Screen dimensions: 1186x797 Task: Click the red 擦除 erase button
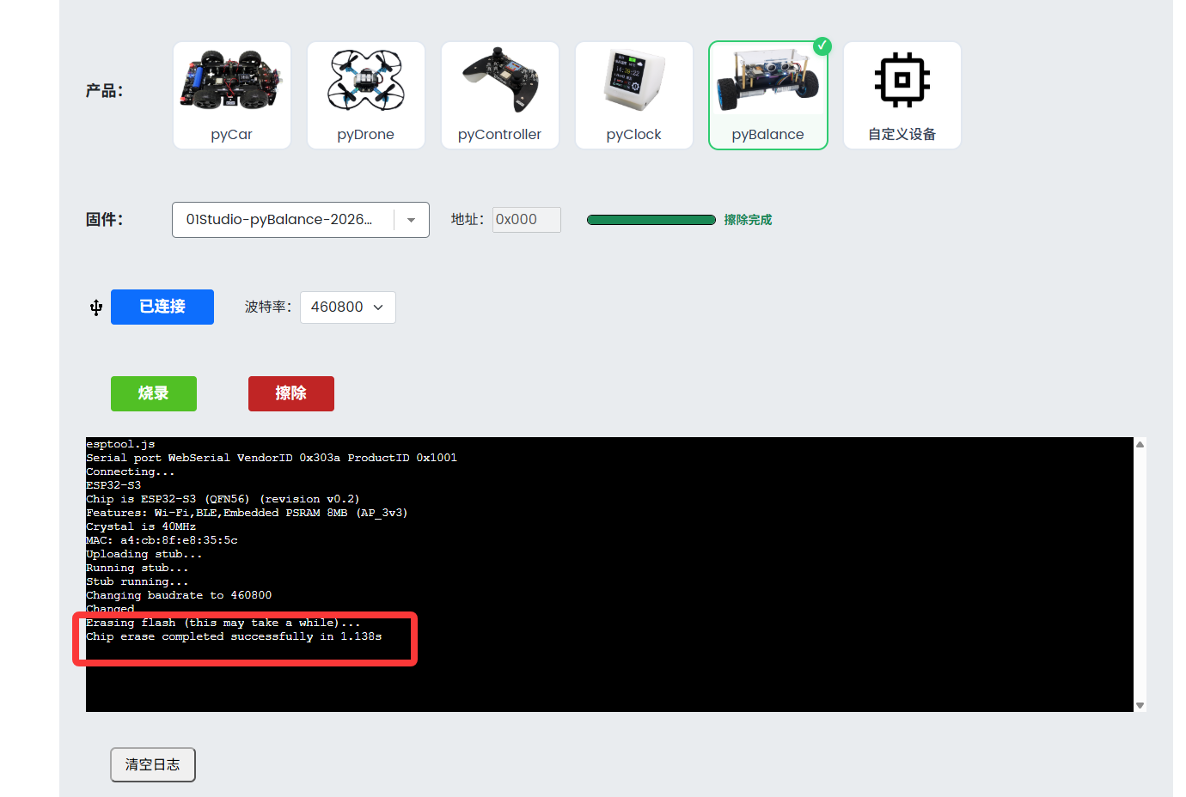coord(291,393)
